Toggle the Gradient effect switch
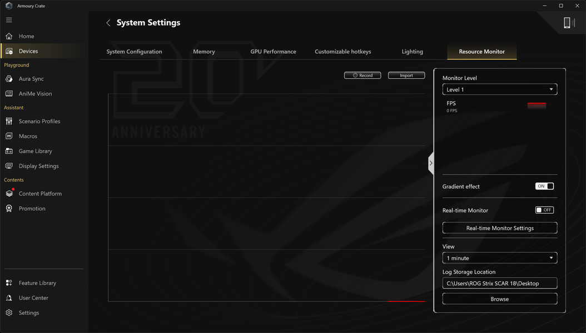 click(544, 186)
